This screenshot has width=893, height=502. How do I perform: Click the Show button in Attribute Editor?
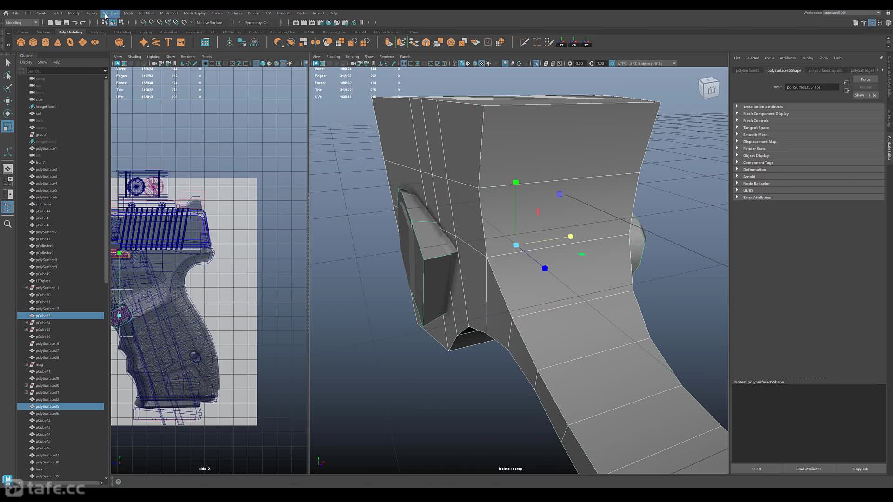tap(859, 95)
